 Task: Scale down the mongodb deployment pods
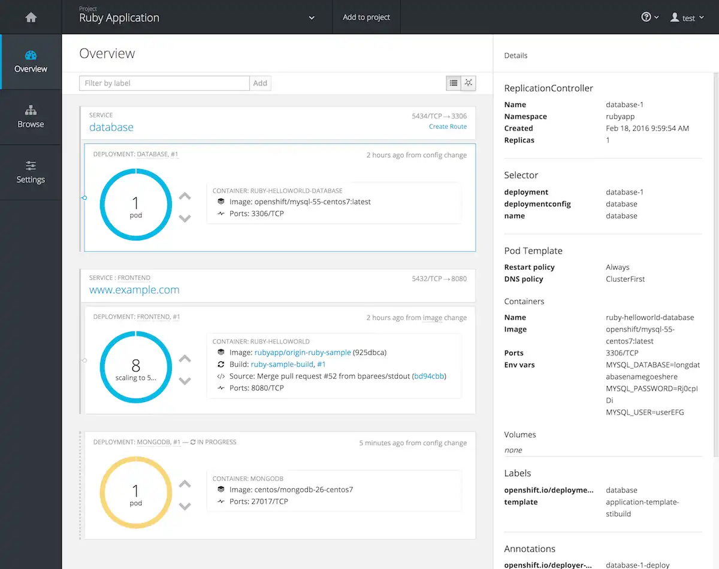(185, 506)
